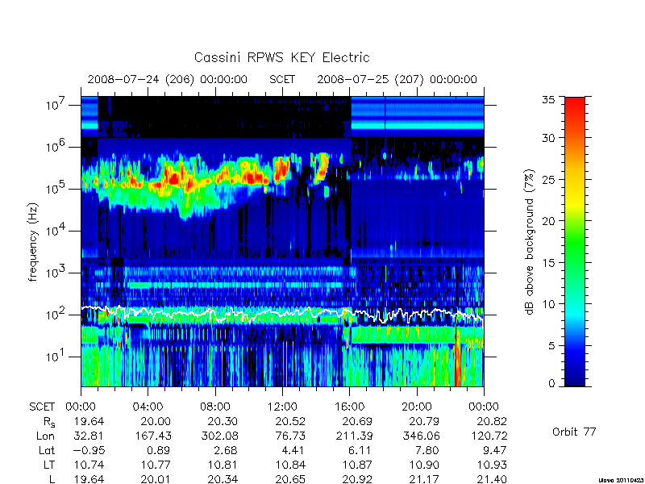Click Rs value '20.52'
The height and width of the screenshot is (484, 645).
coord(289,421)
